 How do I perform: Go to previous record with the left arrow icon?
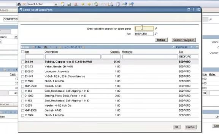83,4
